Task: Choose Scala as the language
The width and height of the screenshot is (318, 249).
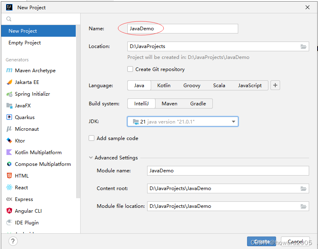Action: pos(219,85)
